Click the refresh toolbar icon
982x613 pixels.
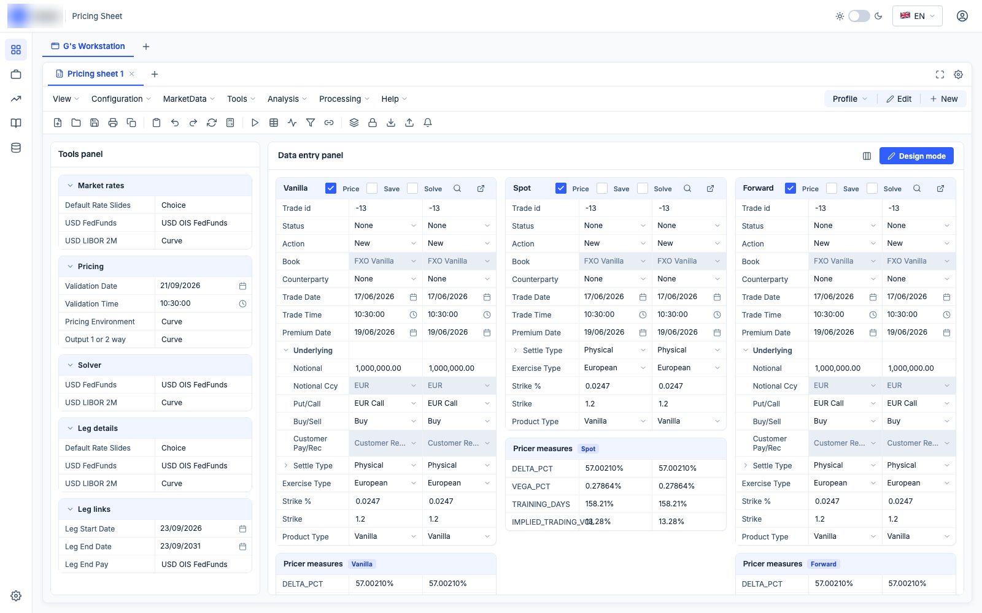212,123
